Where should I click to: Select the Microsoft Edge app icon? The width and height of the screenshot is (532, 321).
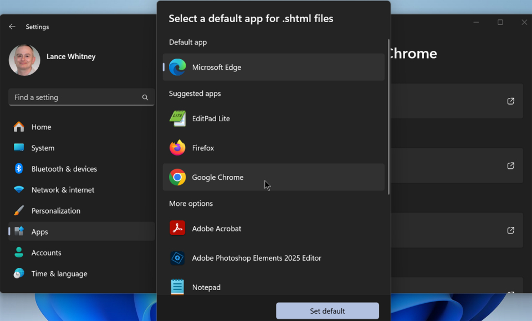pos(177,67)
